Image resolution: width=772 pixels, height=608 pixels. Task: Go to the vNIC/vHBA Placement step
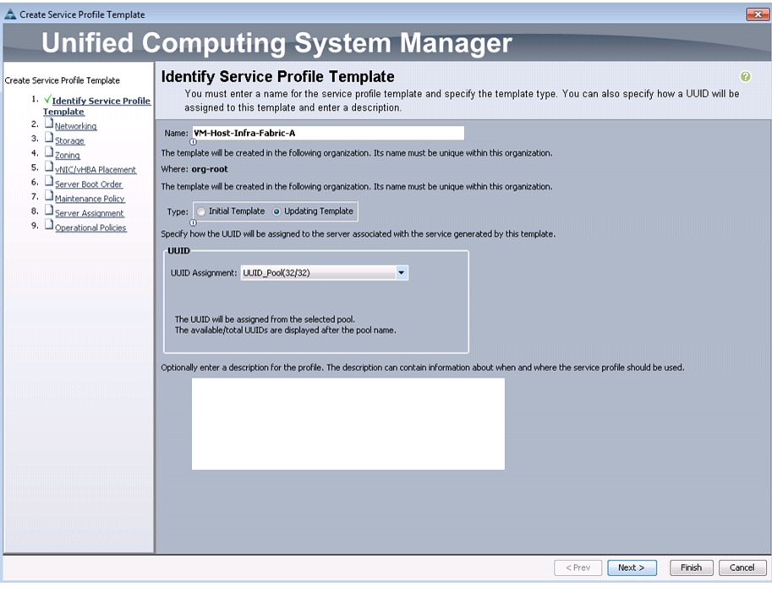pos(96,170)
